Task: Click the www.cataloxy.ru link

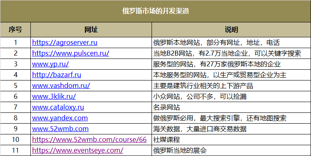Action: [58, 107]
